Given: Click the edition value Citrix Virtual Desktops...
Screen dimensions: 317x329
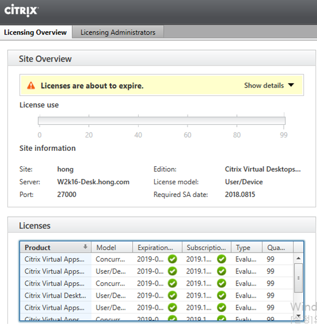Looking at the screenshot, I should point(263,169).
